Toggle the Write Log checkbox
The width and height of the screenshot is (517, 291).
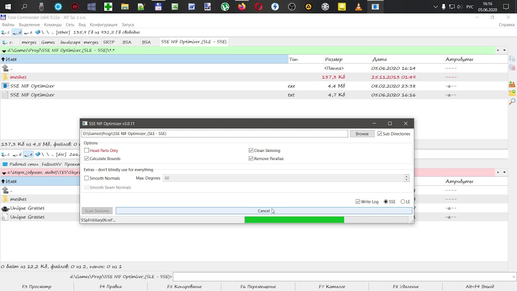pyautogui.click(x=358, y=202)
